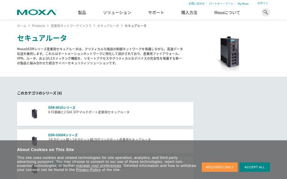Open the search magnifier icon
Image resolution: width=287 pixels, height=179 pixels.
click(x=265, y=12)
